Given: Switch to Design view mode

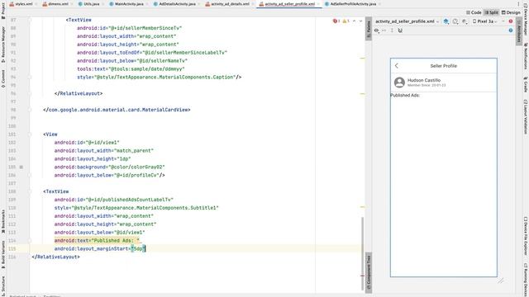Looking at the screenshot, I should (x=511, y=12).
